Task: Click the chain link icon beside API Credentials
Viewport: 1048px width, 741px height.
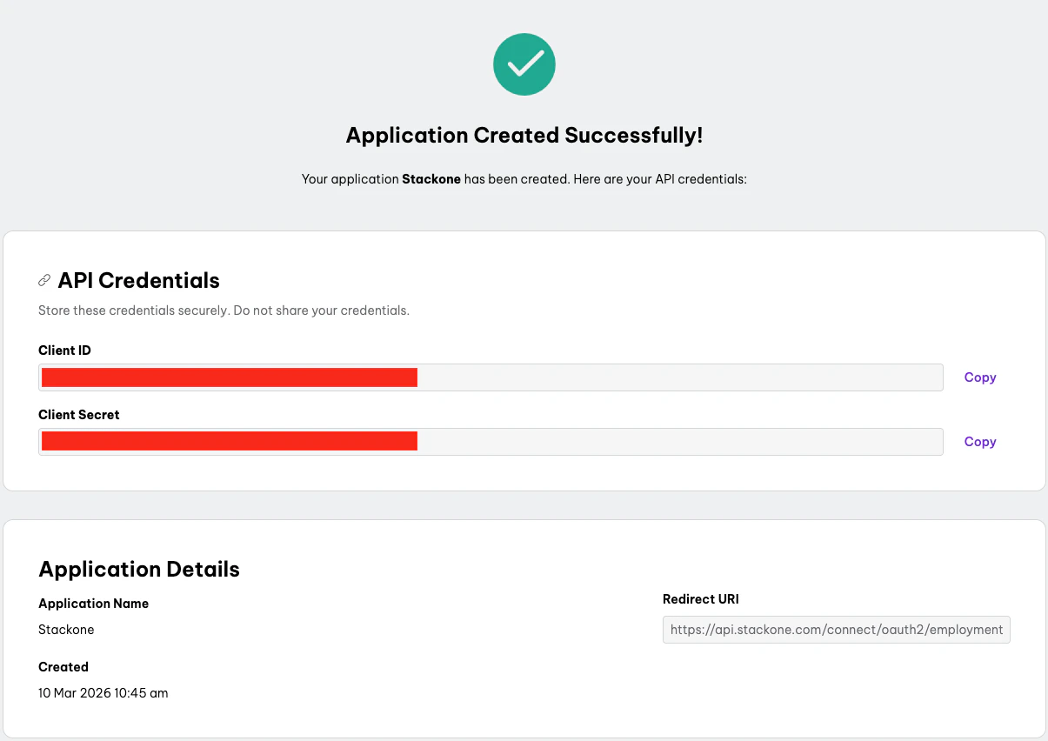Action: 43,279
